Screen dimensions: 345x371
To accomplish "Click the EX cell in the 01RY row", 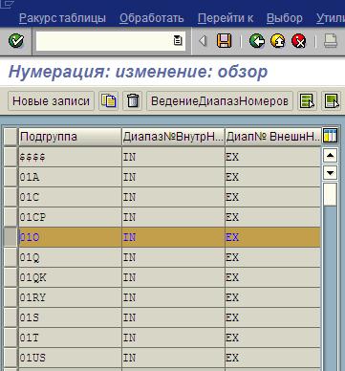I will click(273, 297).
